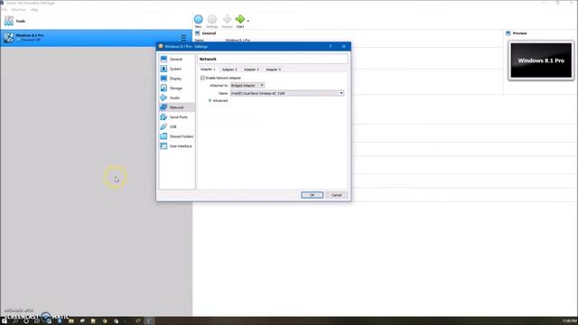Open USB settings category icon
The height and width of the screenshot is (325, 578).
coord(163,126)
